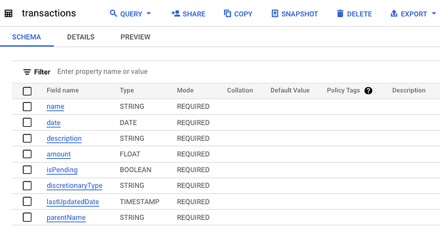Click the COPY icon

(x=228, y=13)
